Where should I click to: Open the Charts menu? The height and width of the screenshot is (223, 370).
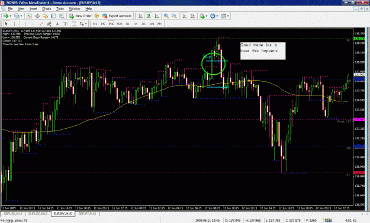click(47, 9)
